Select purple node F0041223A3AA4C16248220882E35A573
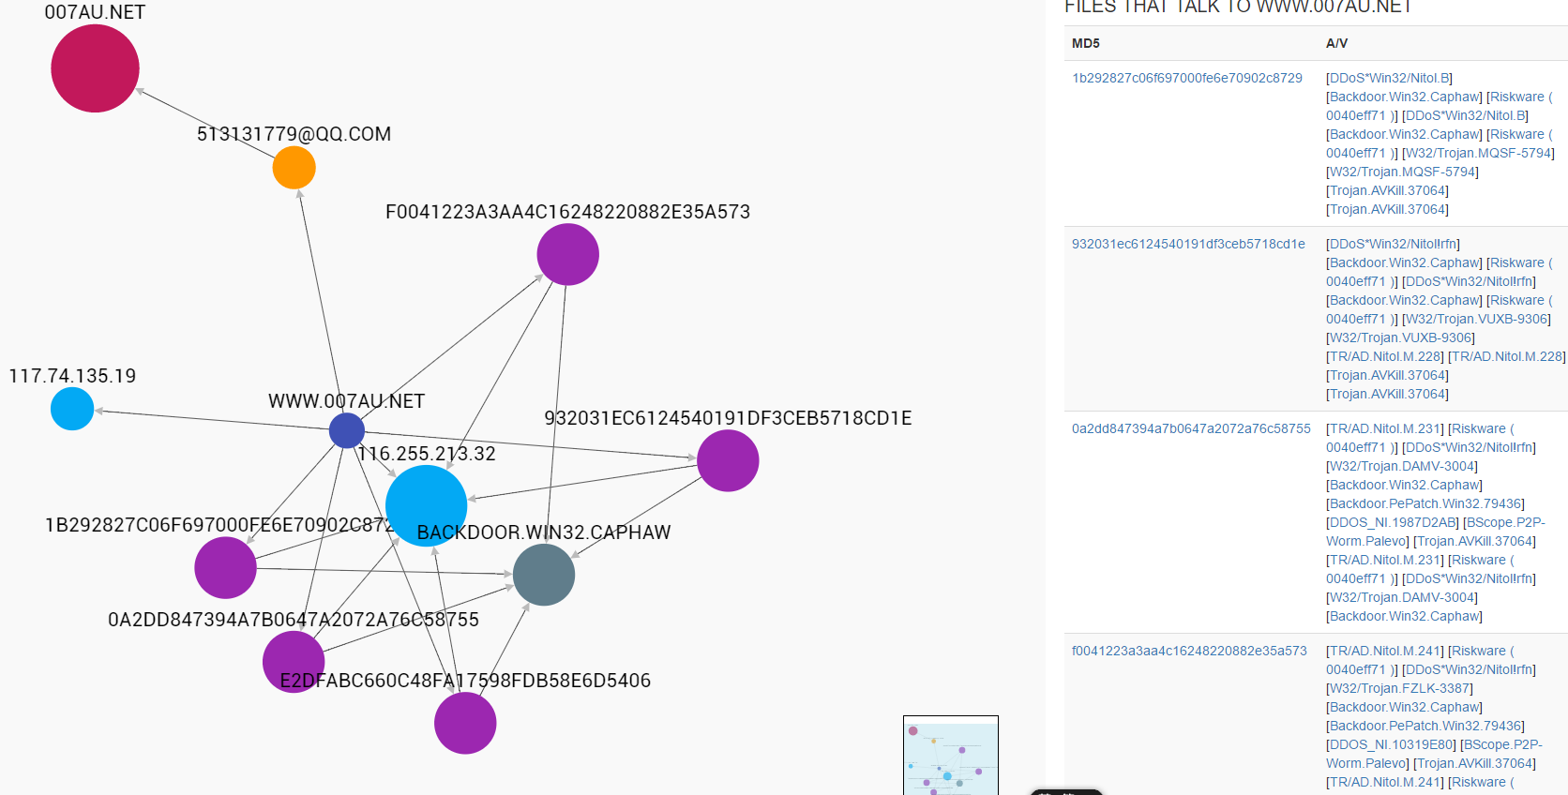Screen dimensions: 1568x795 567,254
